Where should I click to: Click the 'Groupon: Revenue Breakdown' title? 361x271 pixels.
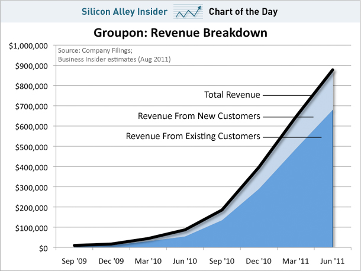tap(180, 33)
